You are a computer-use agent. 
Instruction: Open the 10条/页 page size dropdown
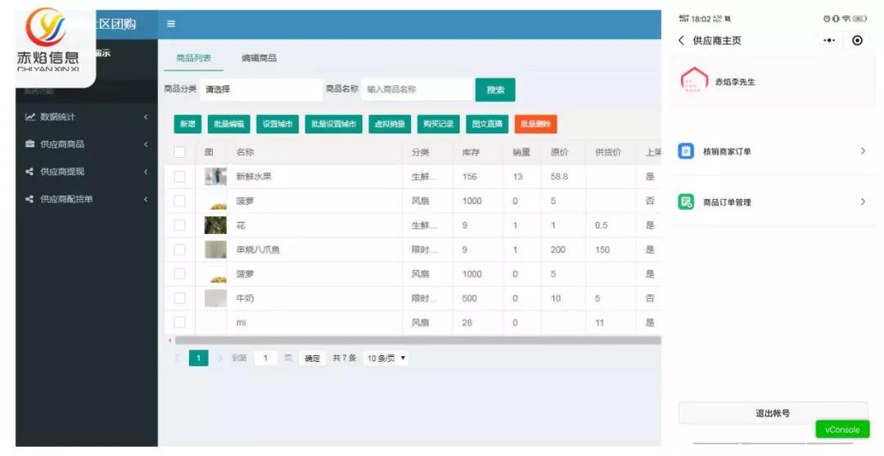point(386,359)
